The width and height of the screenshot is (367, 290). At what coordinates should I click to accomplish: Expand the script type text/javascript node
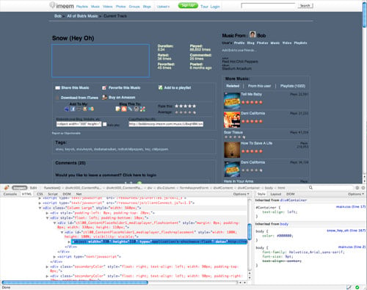tap(54, 257)
